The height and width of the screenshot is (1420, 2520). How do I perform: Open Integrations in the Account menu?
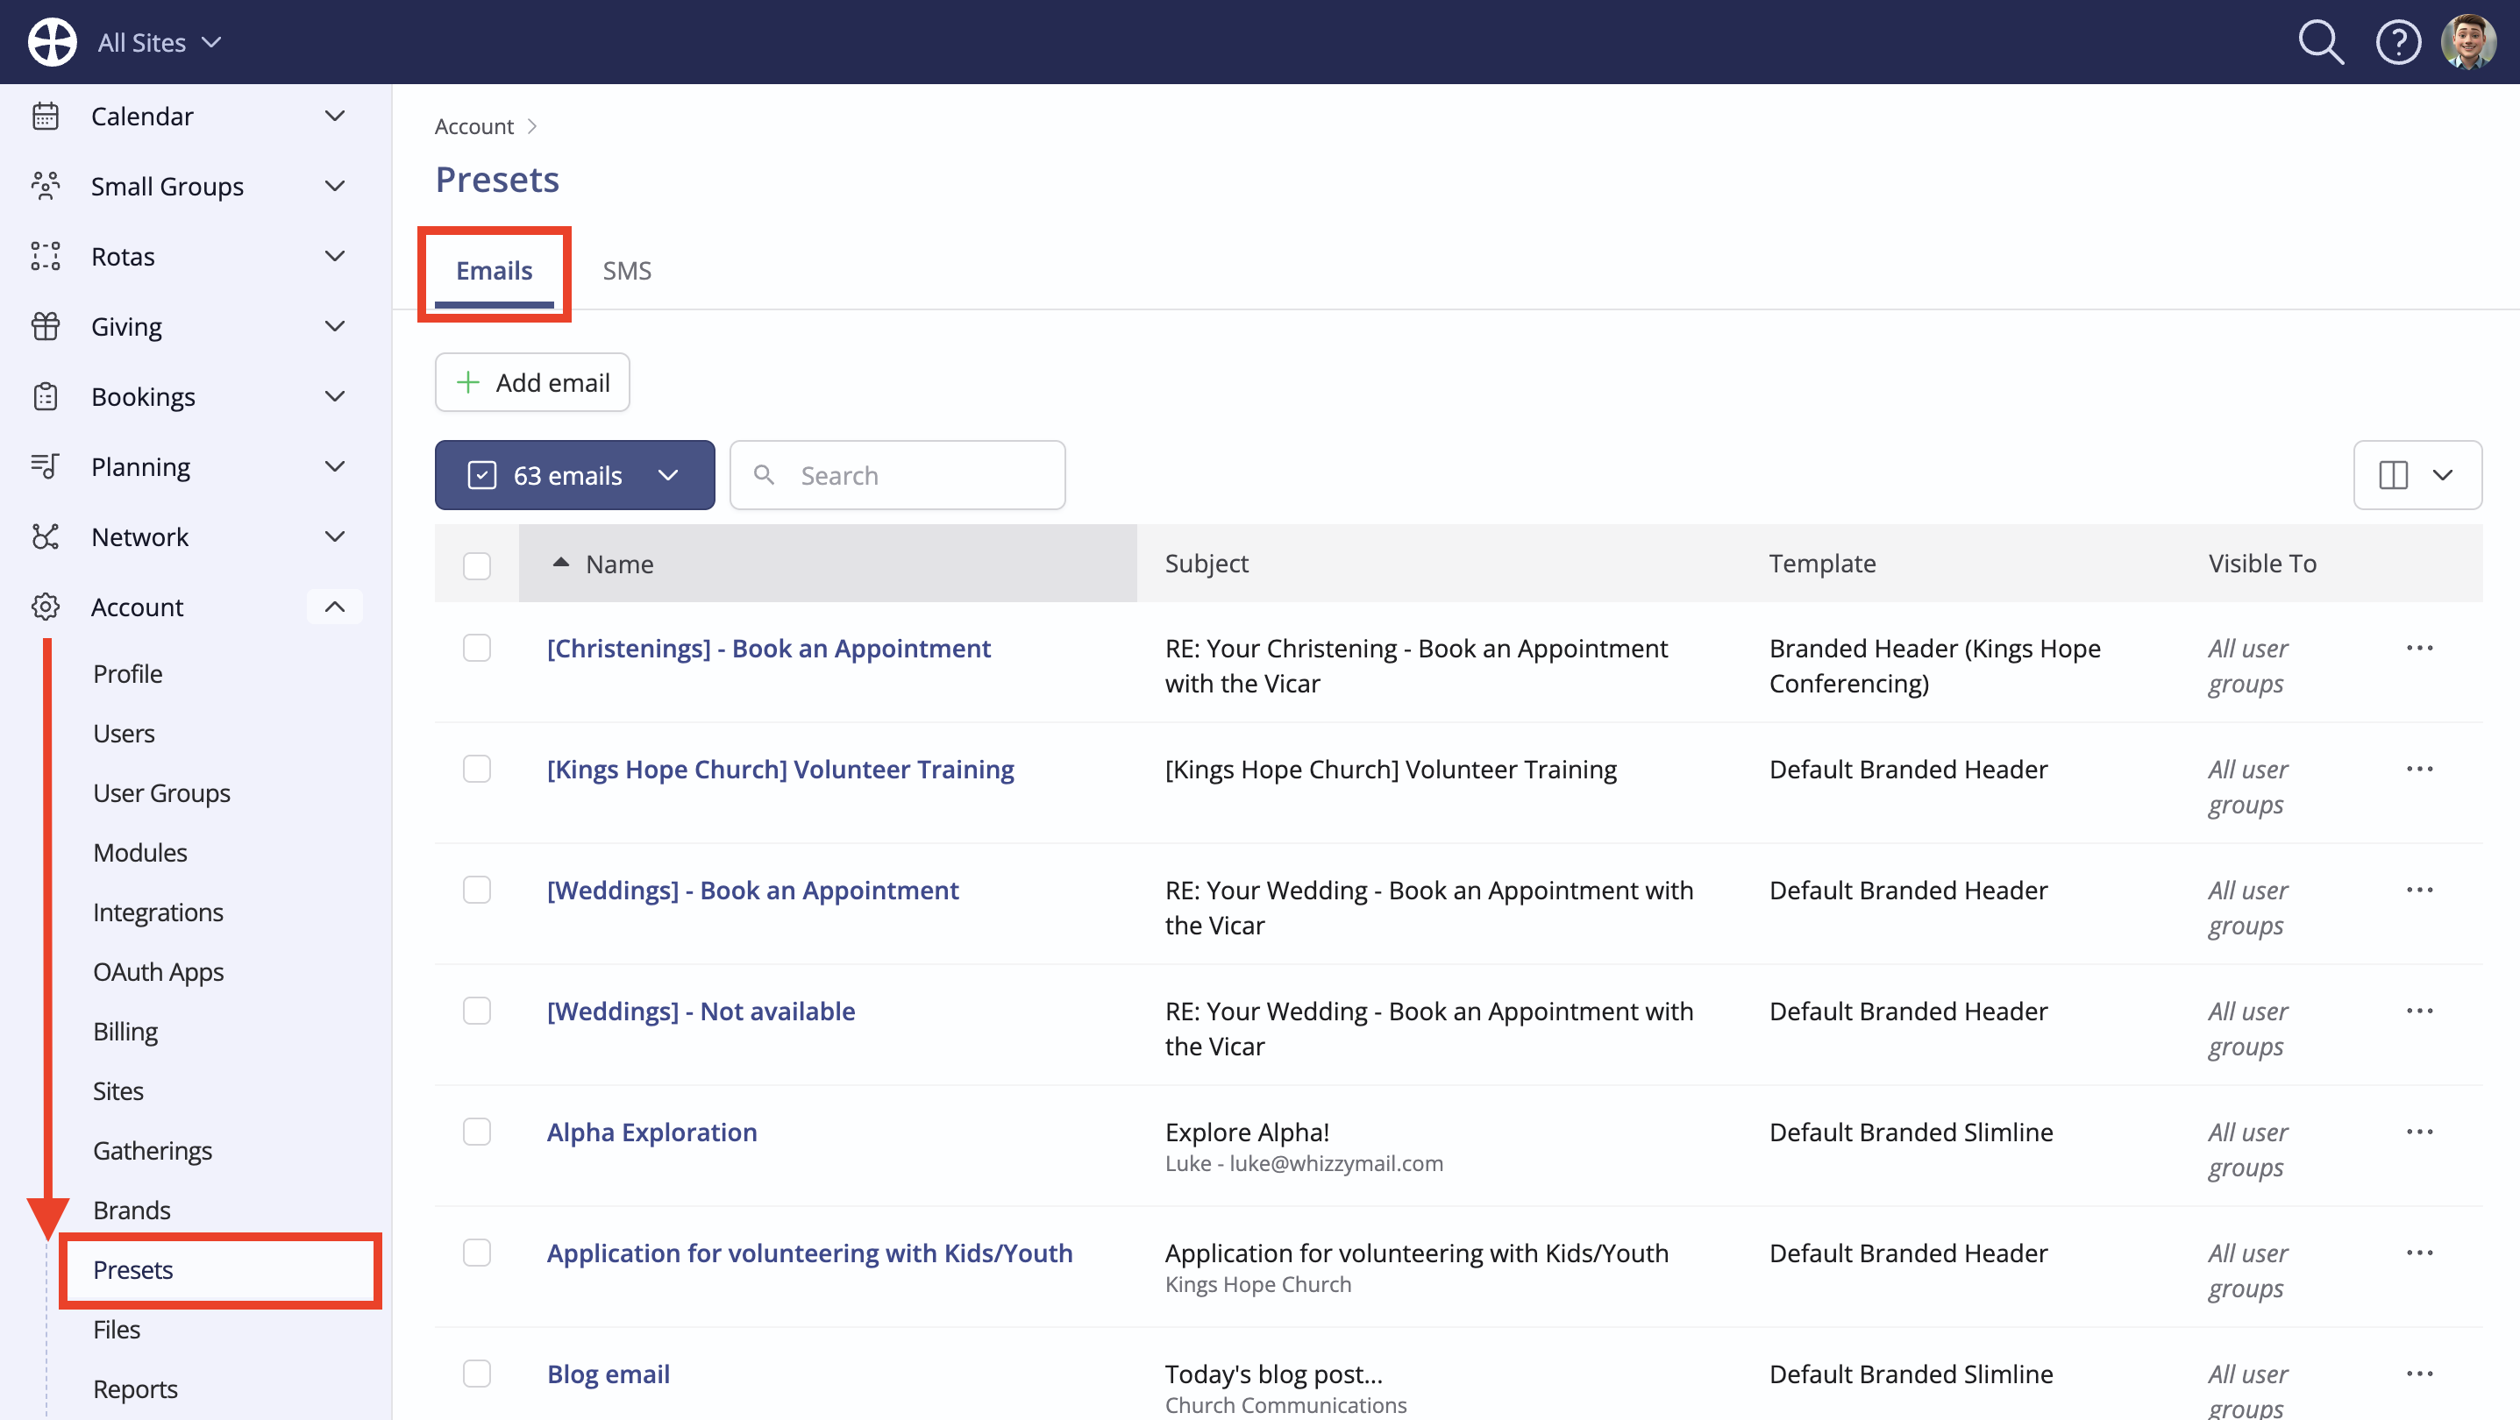click(159, 912)
